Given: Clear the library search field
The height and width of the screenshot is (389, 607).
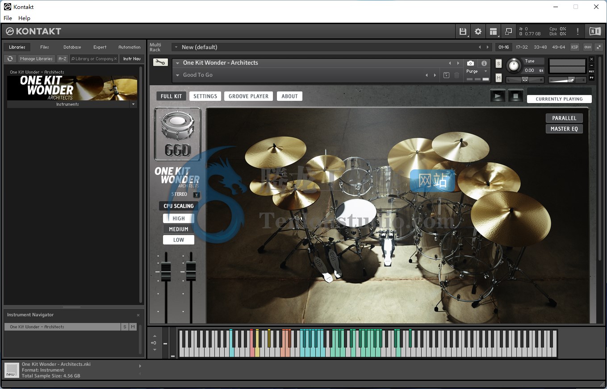Looking at the screenshot, I should pyautogui.click(x=115, y=58).
